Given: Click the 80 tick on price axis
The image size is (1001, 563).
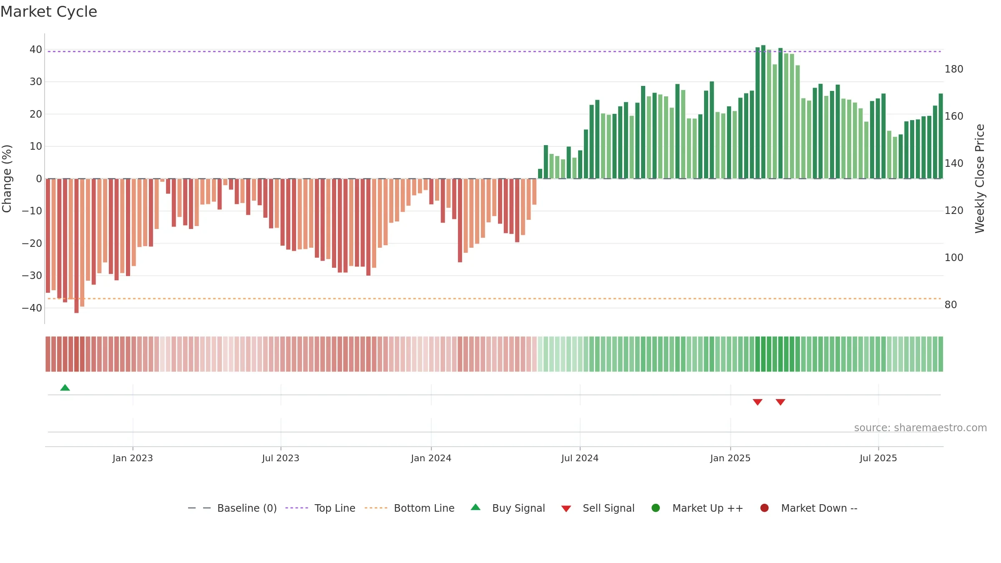Looking at the screenshot, I should point(951,305).
